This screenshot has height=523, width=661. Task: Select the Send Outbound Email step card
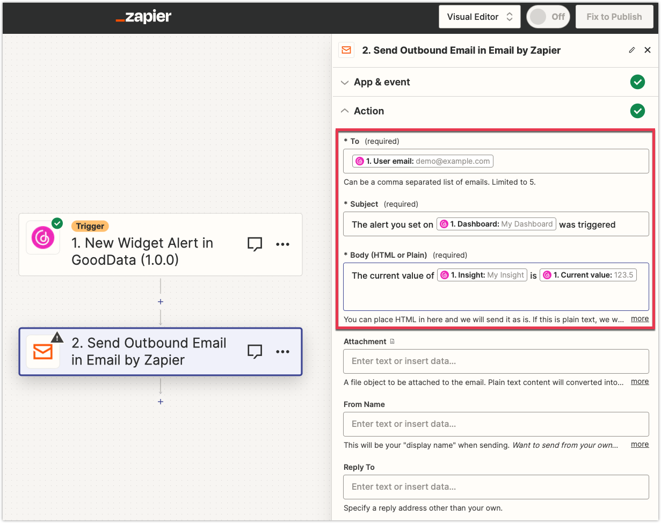click(x=161, y=352)
